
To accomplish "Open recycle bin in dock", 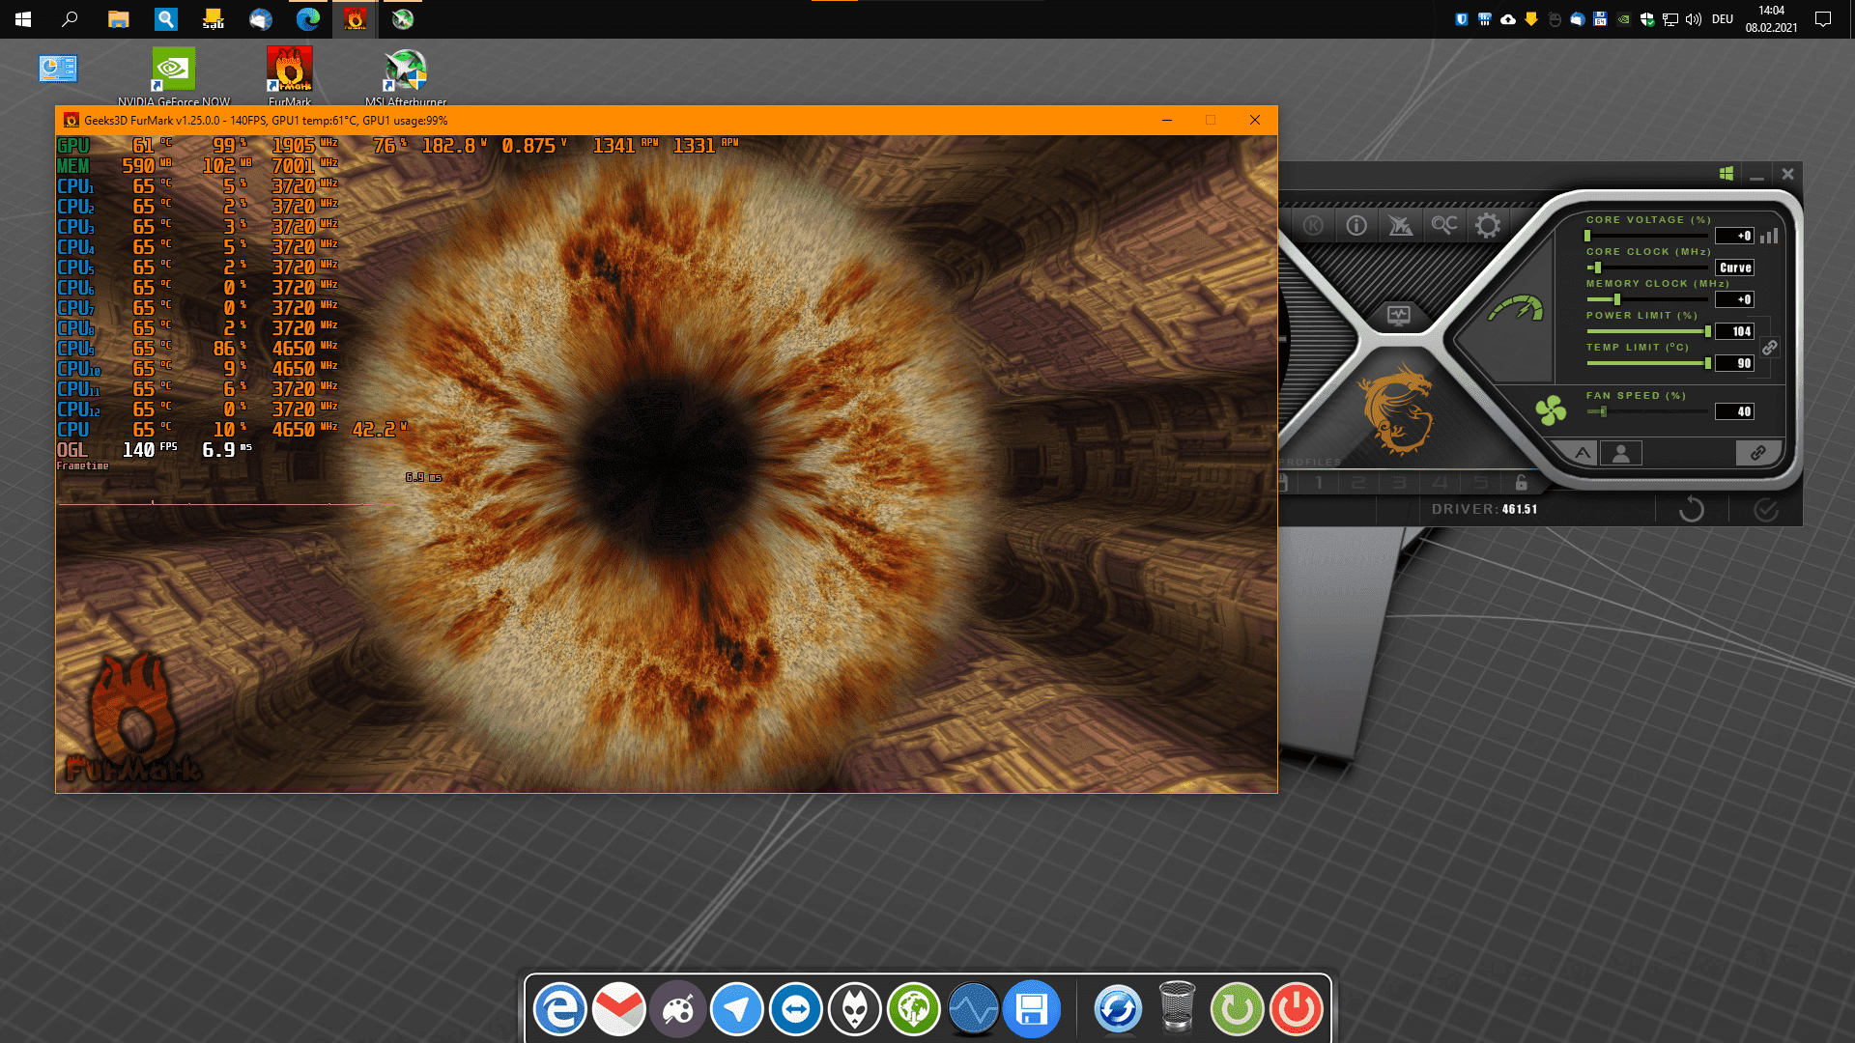I will [1177, 1007].
